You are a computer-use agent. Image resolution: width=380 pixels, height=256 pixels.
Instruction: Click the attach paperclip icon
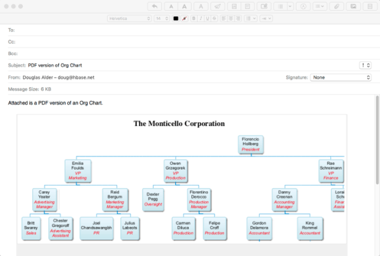(336, 6)
